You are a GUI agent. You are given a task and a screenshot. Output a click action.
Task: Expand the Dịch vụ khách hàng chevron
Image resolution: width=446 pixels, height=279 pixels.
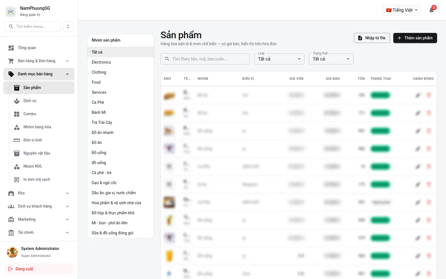click(67, 206)
